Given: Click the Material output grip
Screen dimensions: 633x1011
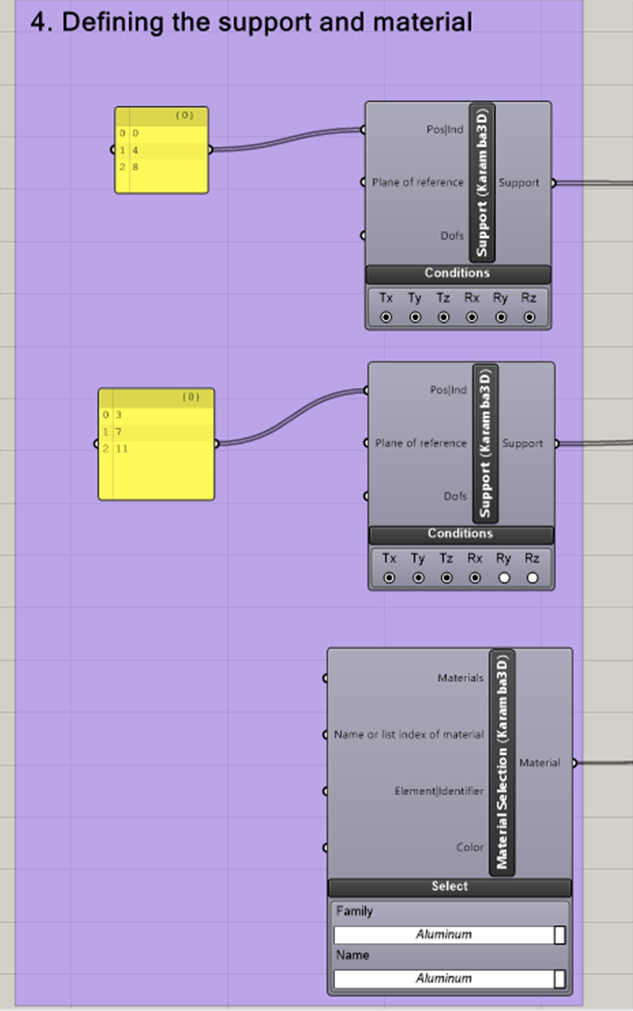Looking at the screenshot, I should tap(574, 763).
